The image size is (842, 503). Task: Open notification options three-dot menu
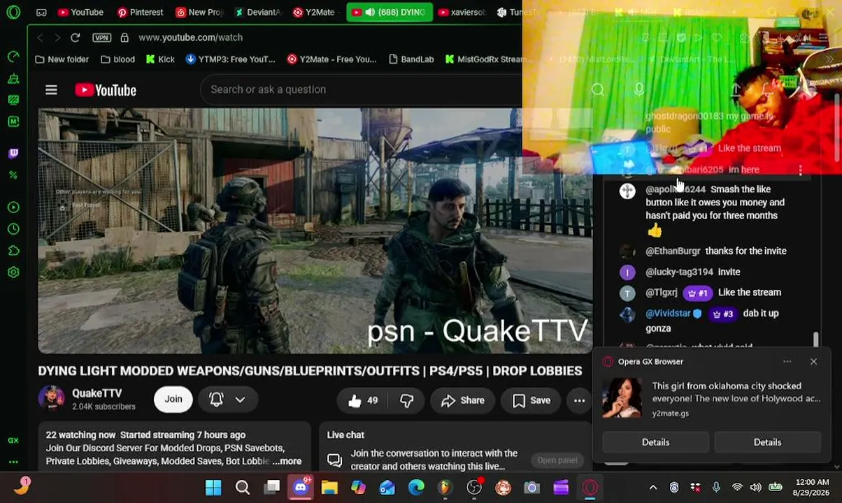(787, 361)
